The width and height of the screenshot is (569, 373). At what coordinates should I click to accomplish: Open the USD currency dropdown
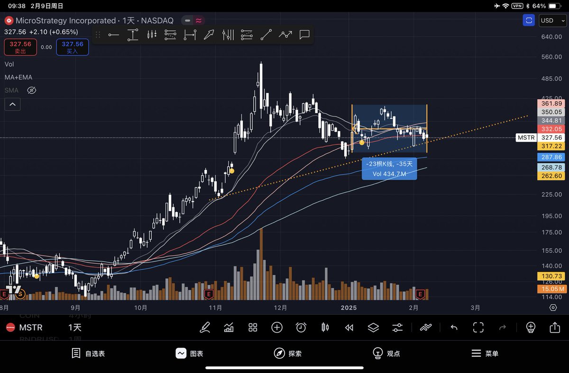[x=552, y=20]
